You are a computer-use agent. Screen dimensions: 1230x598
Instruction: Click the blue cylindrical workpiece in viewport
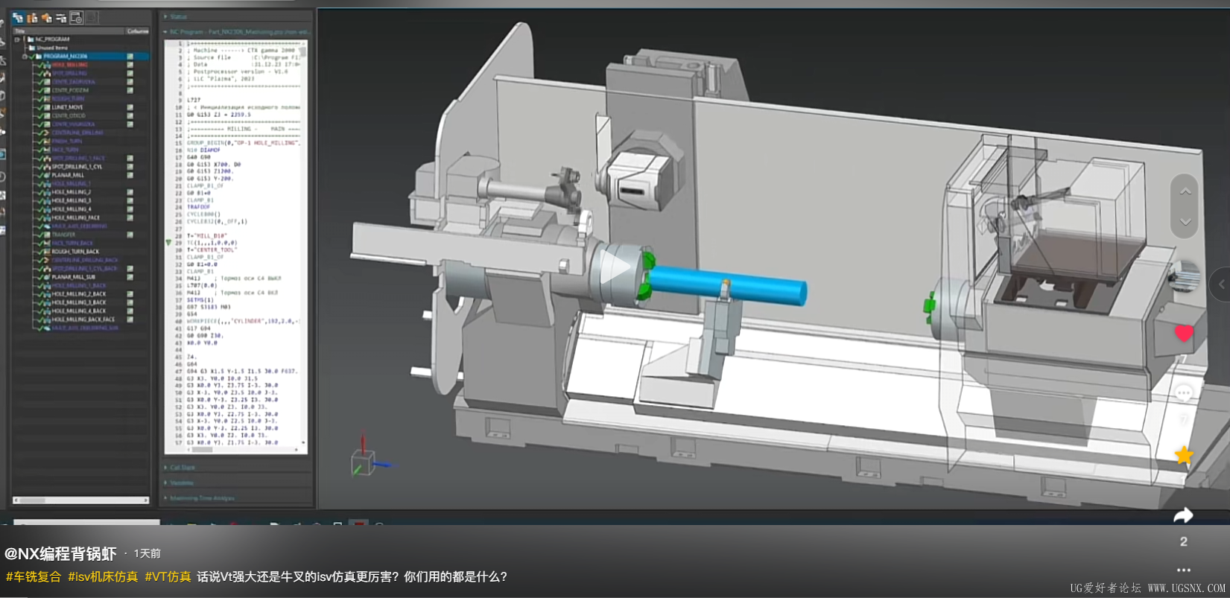point(729,286)
